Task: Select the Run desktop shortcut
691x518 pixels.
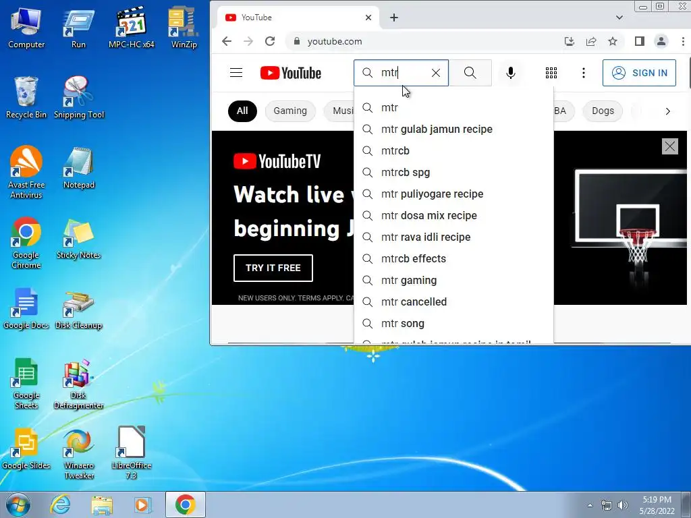Action: [x=78, y=27]
